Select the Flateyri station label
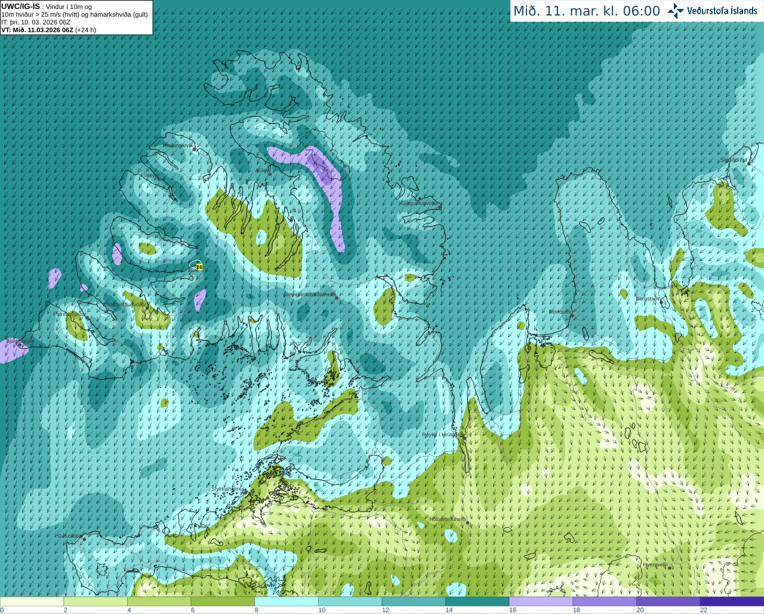The image size is (764, 614). [x=149, y=175]
